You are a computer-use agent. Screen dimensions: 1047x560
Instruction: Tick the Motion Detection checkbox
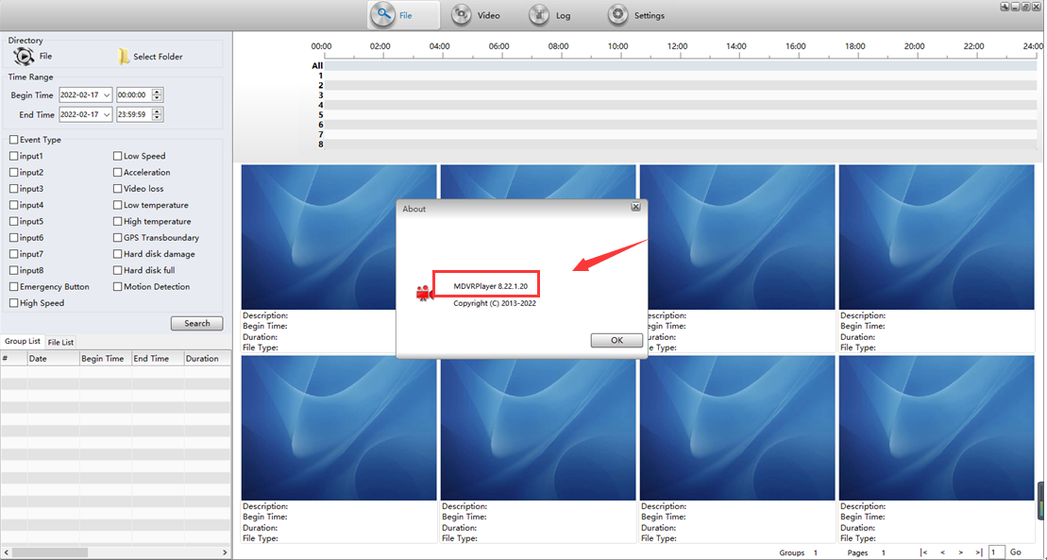tap(118, 287)
